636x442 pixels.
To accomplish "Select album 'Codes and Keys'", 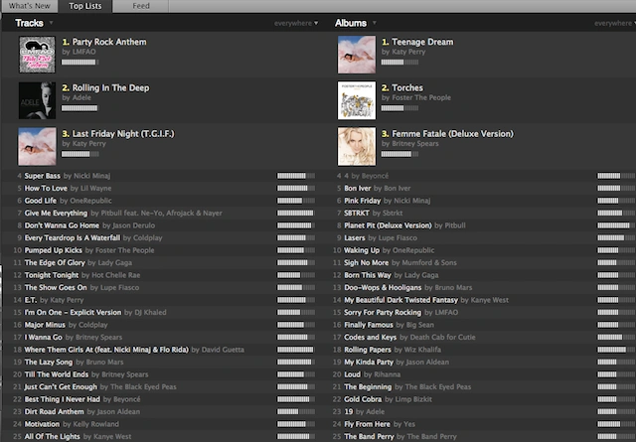I will pos(371,338).
